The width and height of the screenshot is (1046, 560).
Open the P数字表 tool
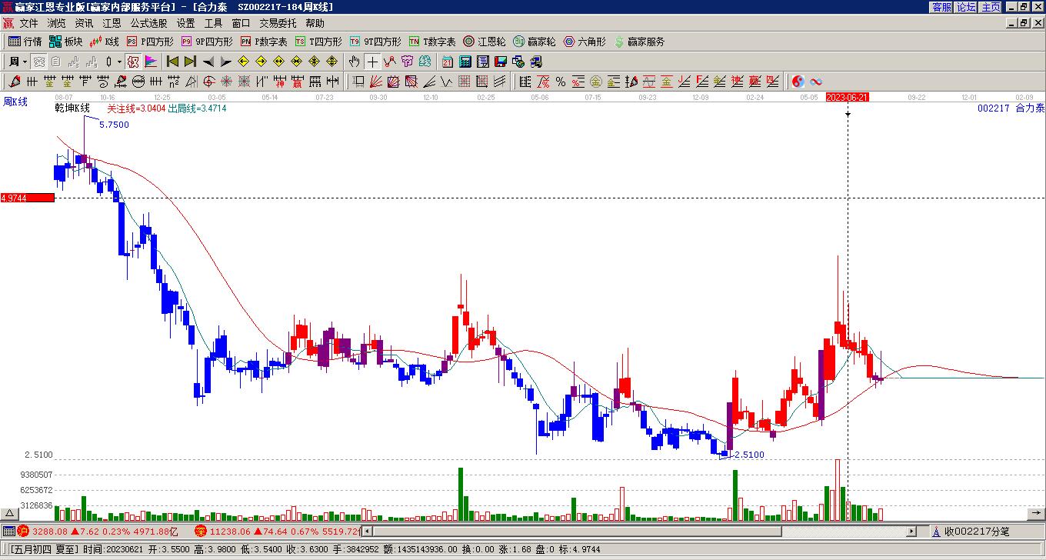263,42
